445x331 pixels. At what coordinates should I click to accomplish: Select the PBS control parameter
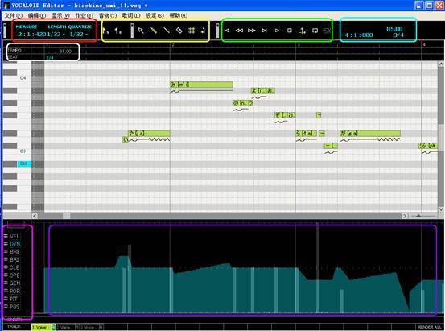click(14, 307)
